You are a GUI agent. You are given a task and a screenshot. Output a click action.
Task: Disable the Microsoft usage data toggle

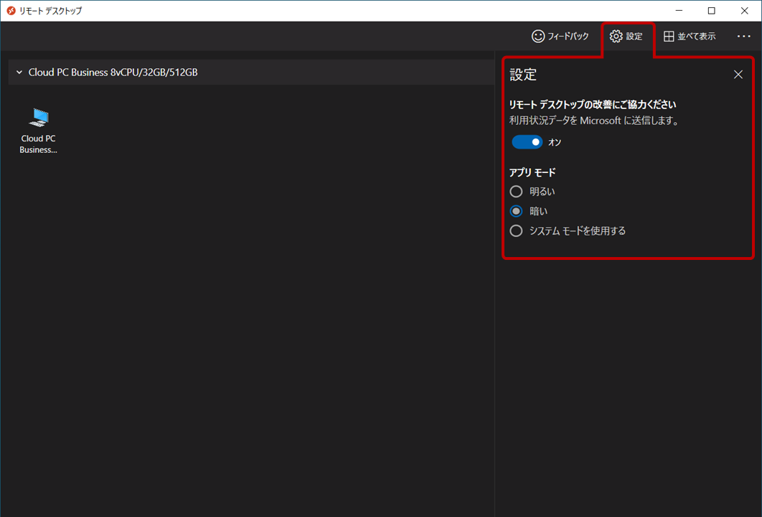click(527, 142)
